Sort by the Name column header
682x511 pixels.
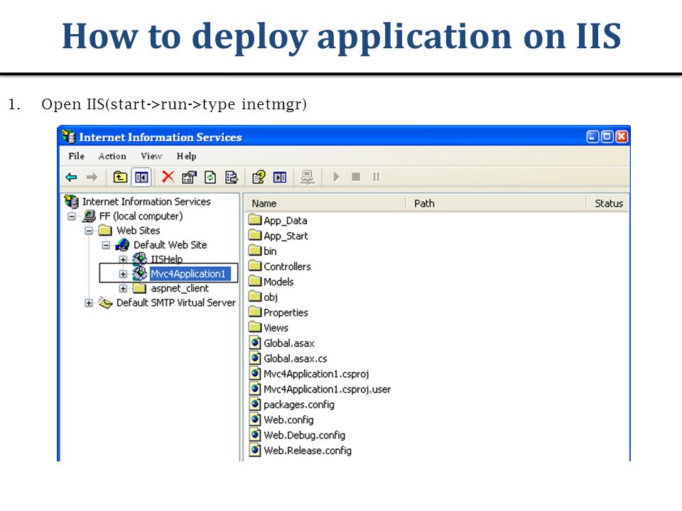click(325, 204)
